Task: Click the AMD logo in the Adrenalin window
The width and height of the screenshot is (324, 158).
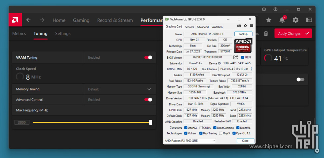Action: tap(15, 20)
